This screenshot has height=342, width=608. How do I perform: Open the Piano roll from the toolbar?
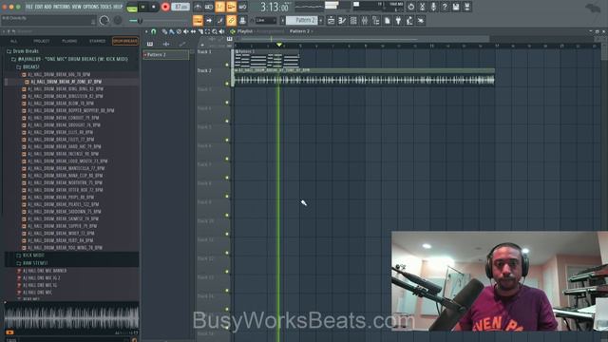[x=342, y=21]
